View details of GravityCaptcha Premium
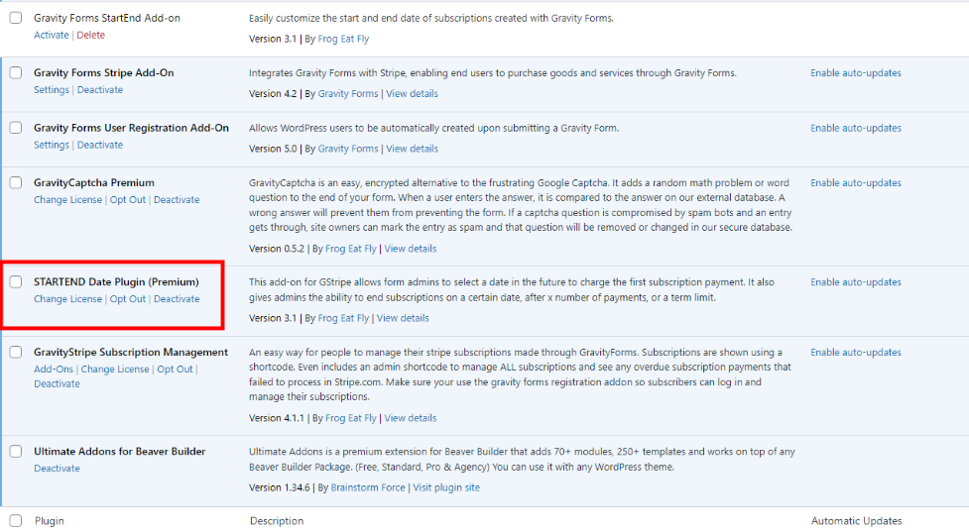 [411, 249]
